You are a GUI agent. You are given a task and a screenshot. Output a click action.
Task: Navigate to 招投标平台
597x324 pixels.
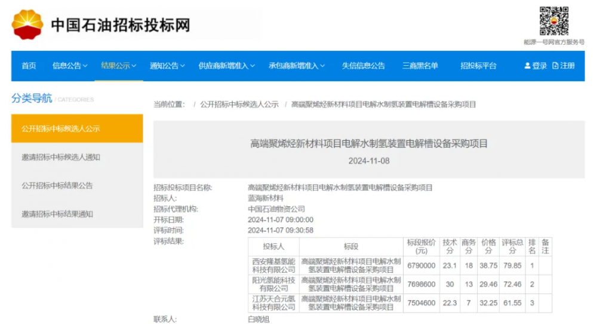478,66
